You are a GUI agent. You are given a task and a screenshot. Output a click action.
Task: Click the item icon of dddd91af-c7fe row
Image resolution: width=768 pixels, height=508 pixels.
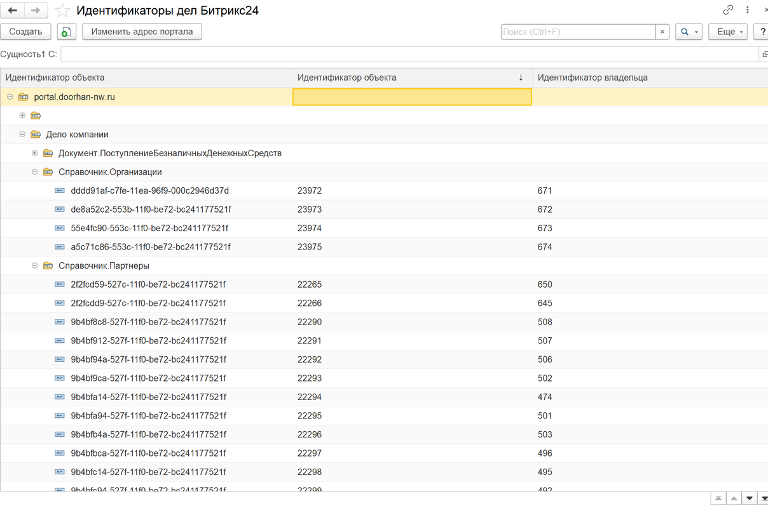click(x=60, y=190)
